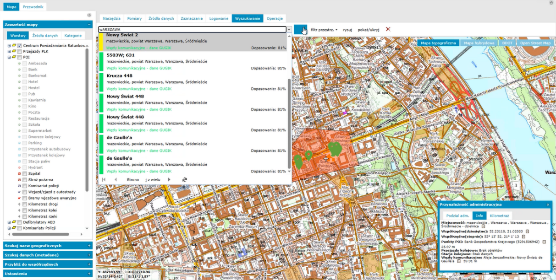Collapse the left sidebar with double-chevron
Image resolution: width=556 pixels, height=280 pixels.
pos(89,15)
